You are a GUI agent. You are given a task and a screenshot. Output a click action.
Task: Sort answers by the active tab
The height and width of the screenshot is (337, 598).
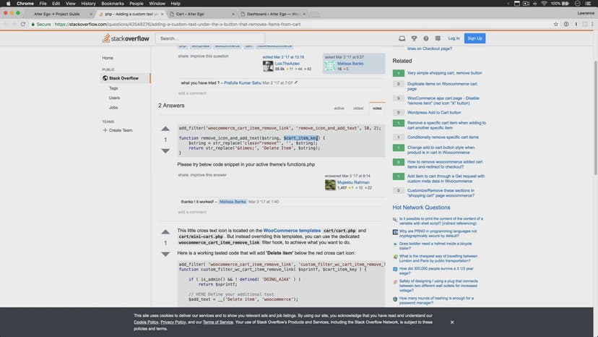coord(339,108)
